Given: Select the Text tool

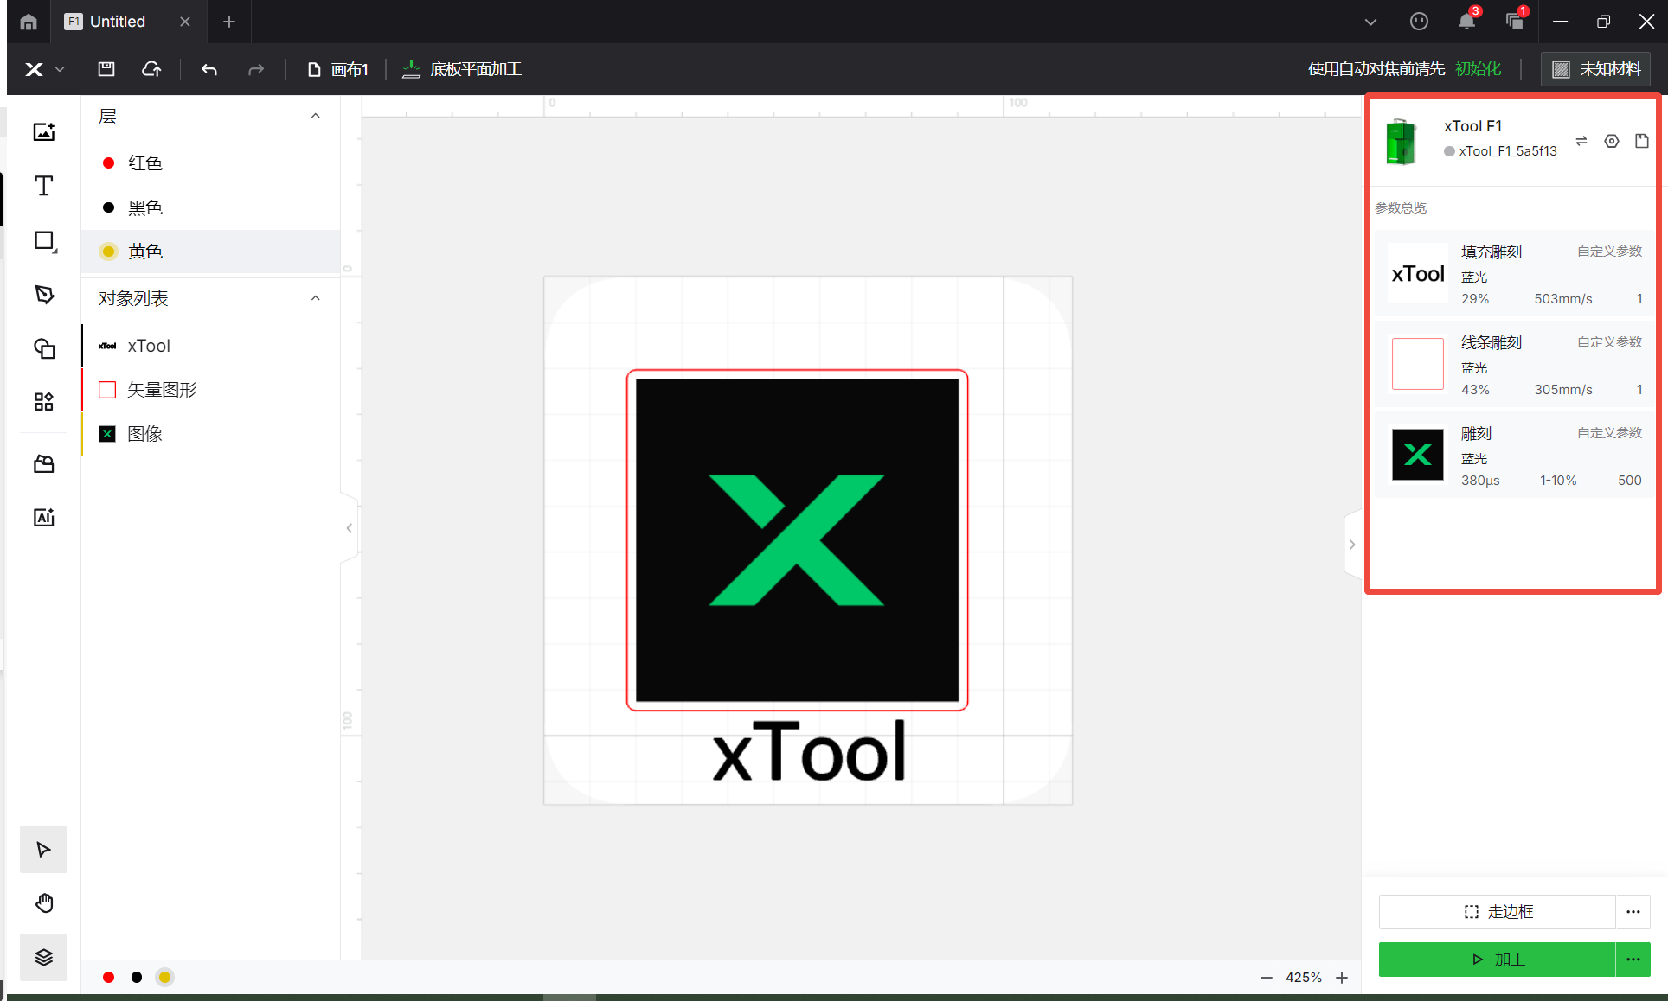Looking at the screenshot, I should [44, 186].
